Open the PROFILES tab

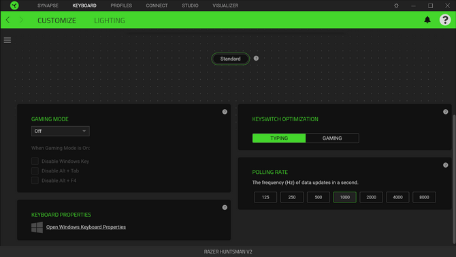point(121,5)
